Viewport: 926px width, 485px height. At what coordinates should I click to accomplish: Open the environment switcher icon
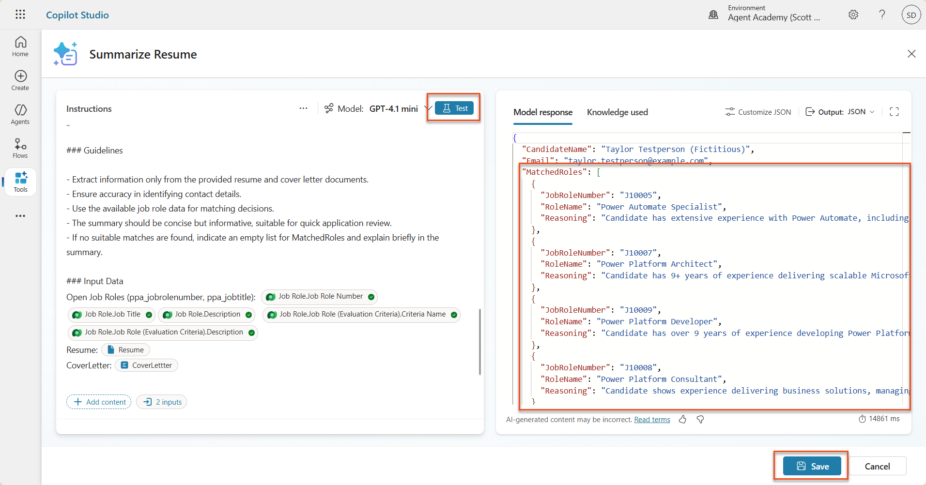[x=714, y=15]
